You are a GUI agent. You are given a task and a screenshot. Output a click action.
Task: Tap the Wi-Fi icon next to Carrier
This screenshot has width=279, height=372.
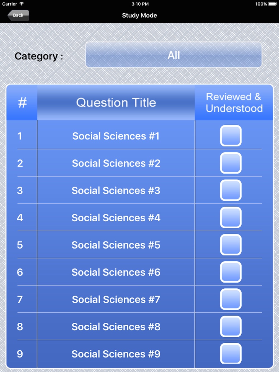point(21,4)
